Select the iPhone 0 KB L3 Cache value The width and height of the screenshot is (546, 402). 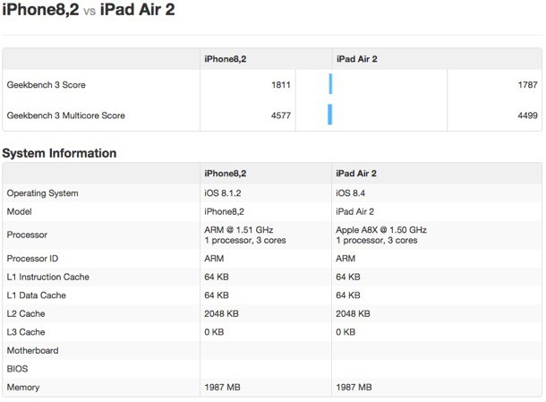214,332
